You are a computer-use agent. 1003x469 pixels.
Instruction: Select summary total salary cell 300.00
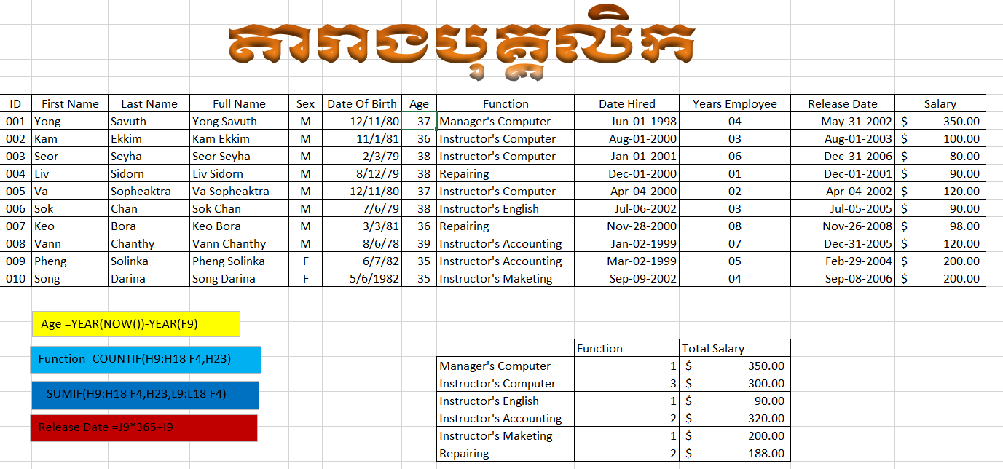point(735,383)
